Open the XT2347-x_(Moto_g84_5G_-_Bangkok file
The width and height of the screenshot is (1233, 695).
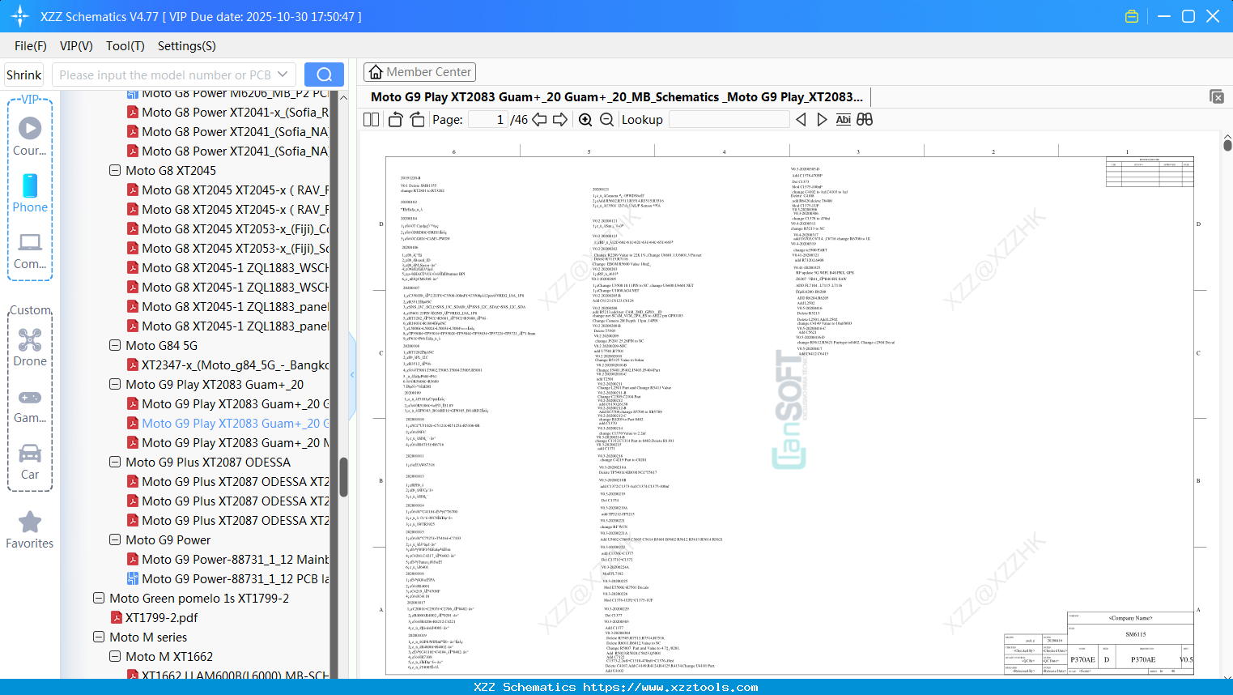(235, 365)
